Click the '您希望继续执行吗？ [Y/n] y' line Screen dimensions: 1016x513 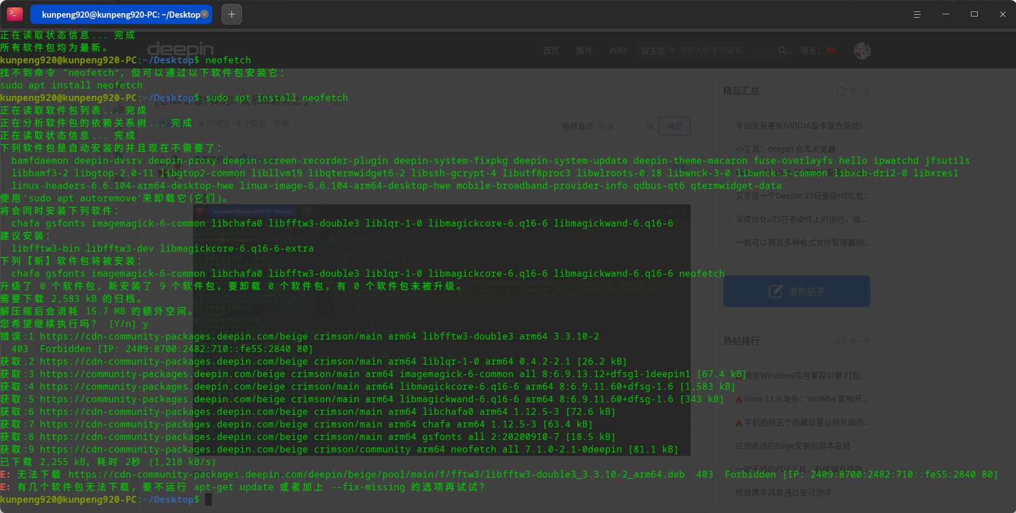74,324
